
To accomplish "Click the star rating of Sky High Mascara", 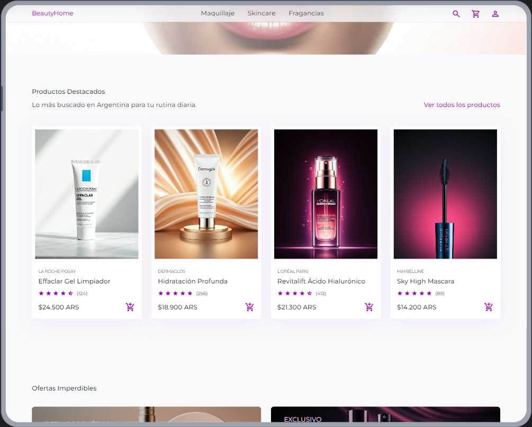I will pyautogui.click(x=414, y=293).
